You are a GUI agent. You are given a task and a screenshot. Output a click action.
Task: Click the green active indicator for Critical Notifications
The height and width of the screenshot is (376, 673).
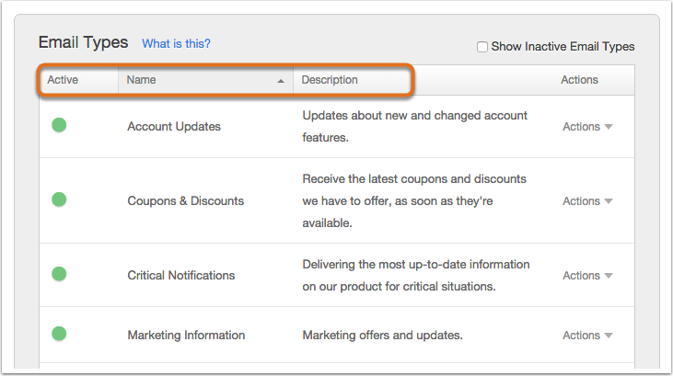coord(59,274)
